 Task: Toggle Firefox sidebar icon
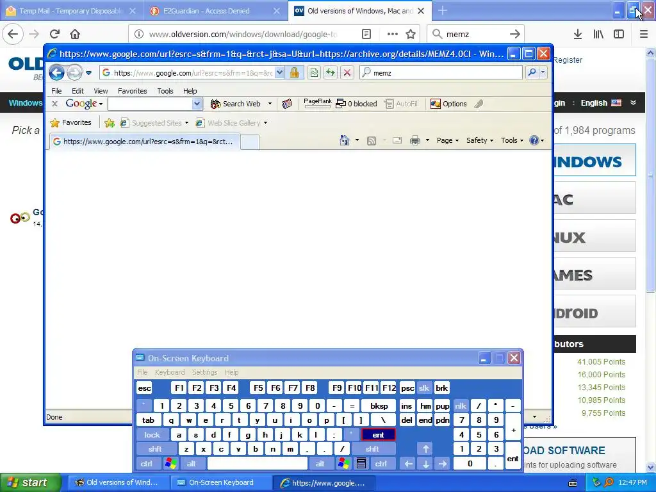pos(619,34)
